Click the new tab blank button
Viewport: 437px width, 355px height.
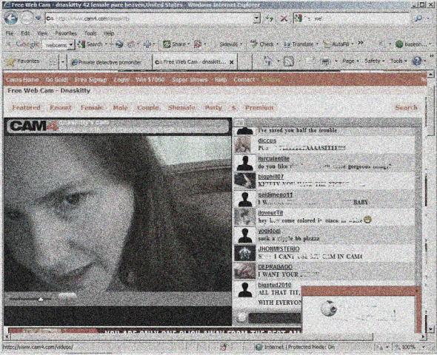tap(244, 62)
